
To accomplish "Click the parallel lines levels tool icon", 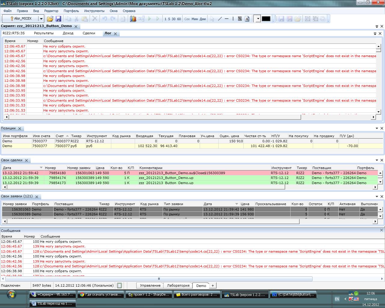I will pos(240,19).
